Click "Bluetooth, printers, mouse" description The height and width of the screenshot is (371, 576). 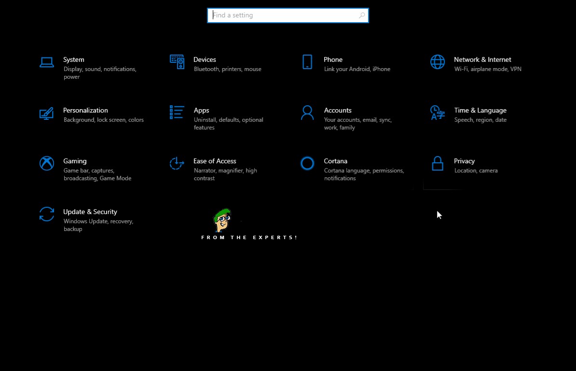click(227, 69)
